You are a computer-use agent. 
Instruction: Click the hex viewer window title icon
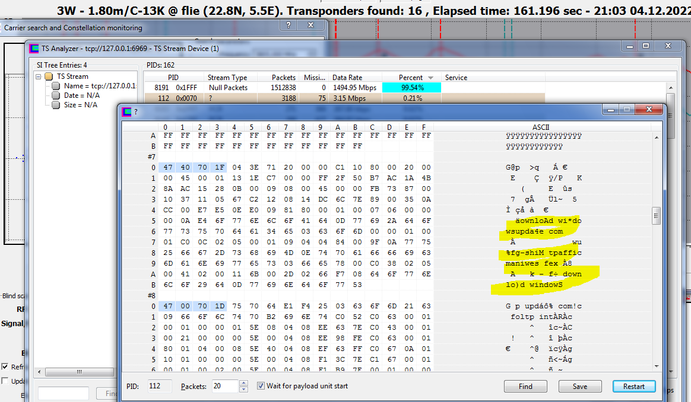click(126, 111)
